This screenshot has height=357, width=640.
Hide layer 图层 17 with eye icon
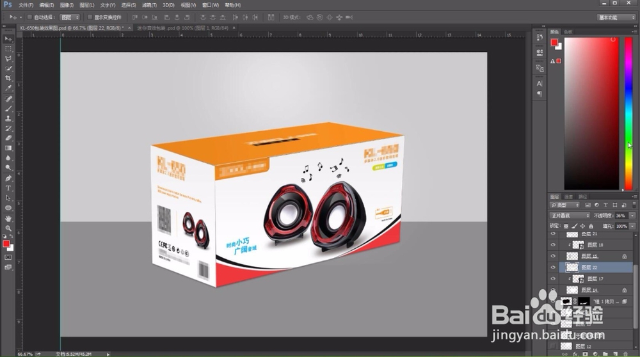click(x=553, y=279)
